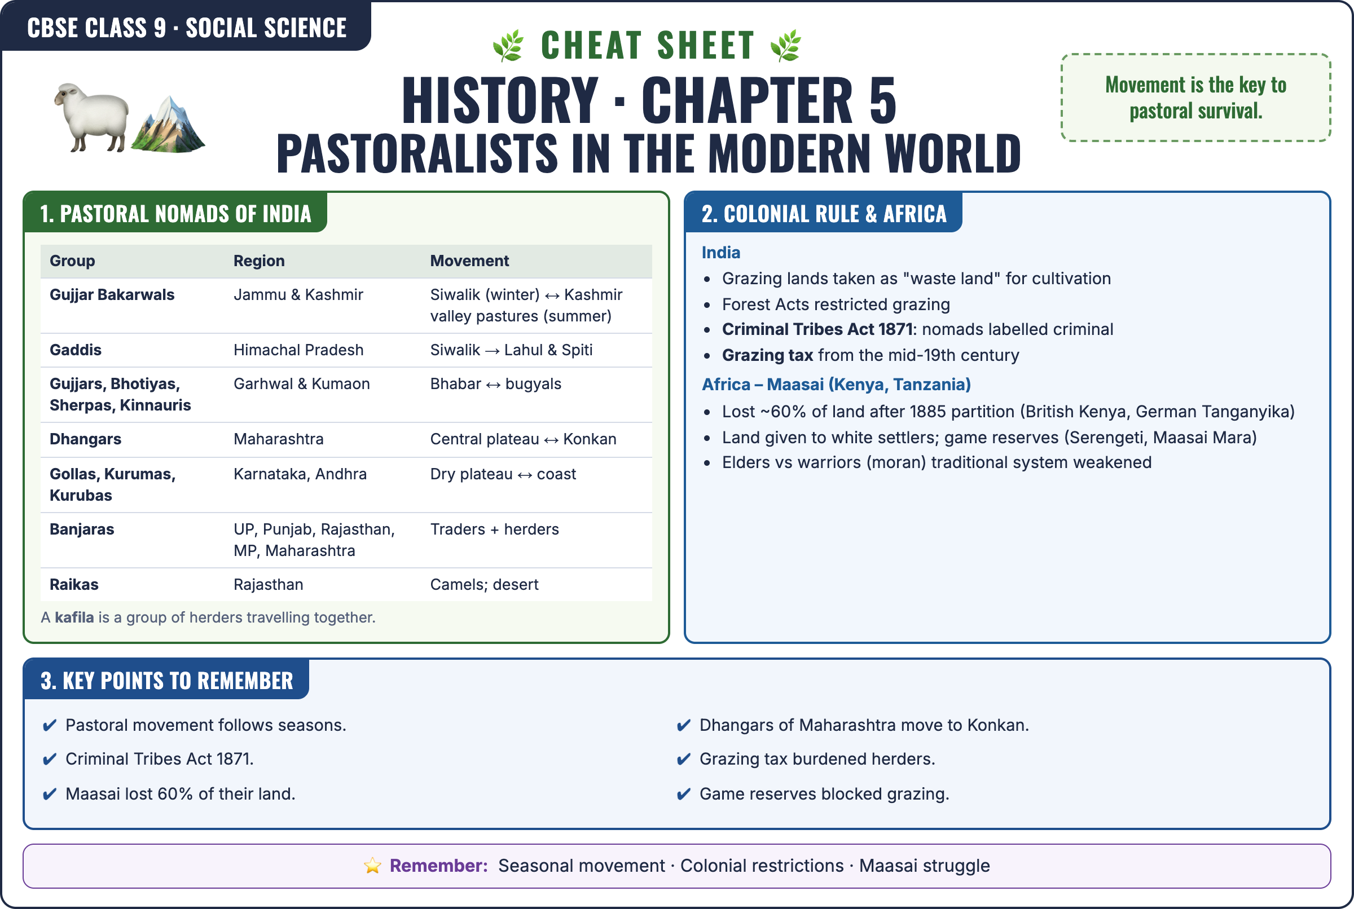Viewport: 1354px width, 909px height.
Task: Select '3. KEY POINTS TO REMEMBER' header
Action: tap(166, 680)
